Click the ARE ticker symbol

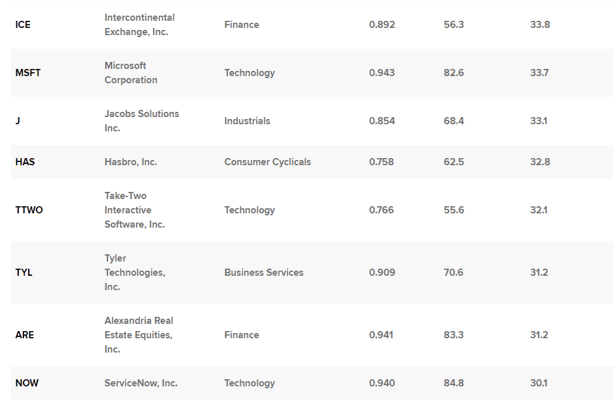pyautogui.click(x=25, y=335)
